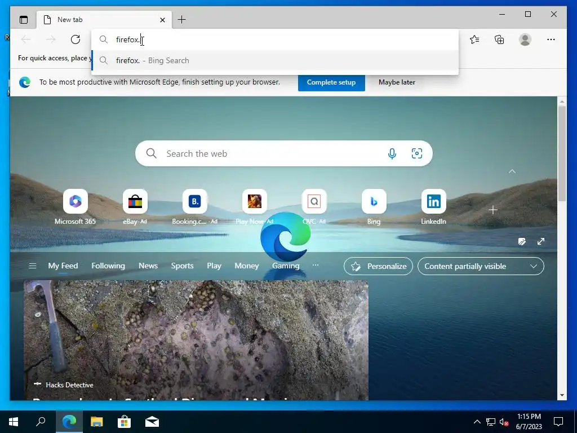Open Content partially visible dropdown

click(x=481, y=266)
